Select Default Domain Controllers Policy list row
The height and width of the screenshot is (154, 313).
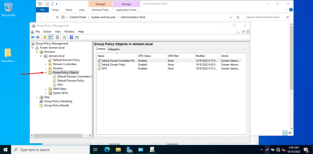click(169, 61)
